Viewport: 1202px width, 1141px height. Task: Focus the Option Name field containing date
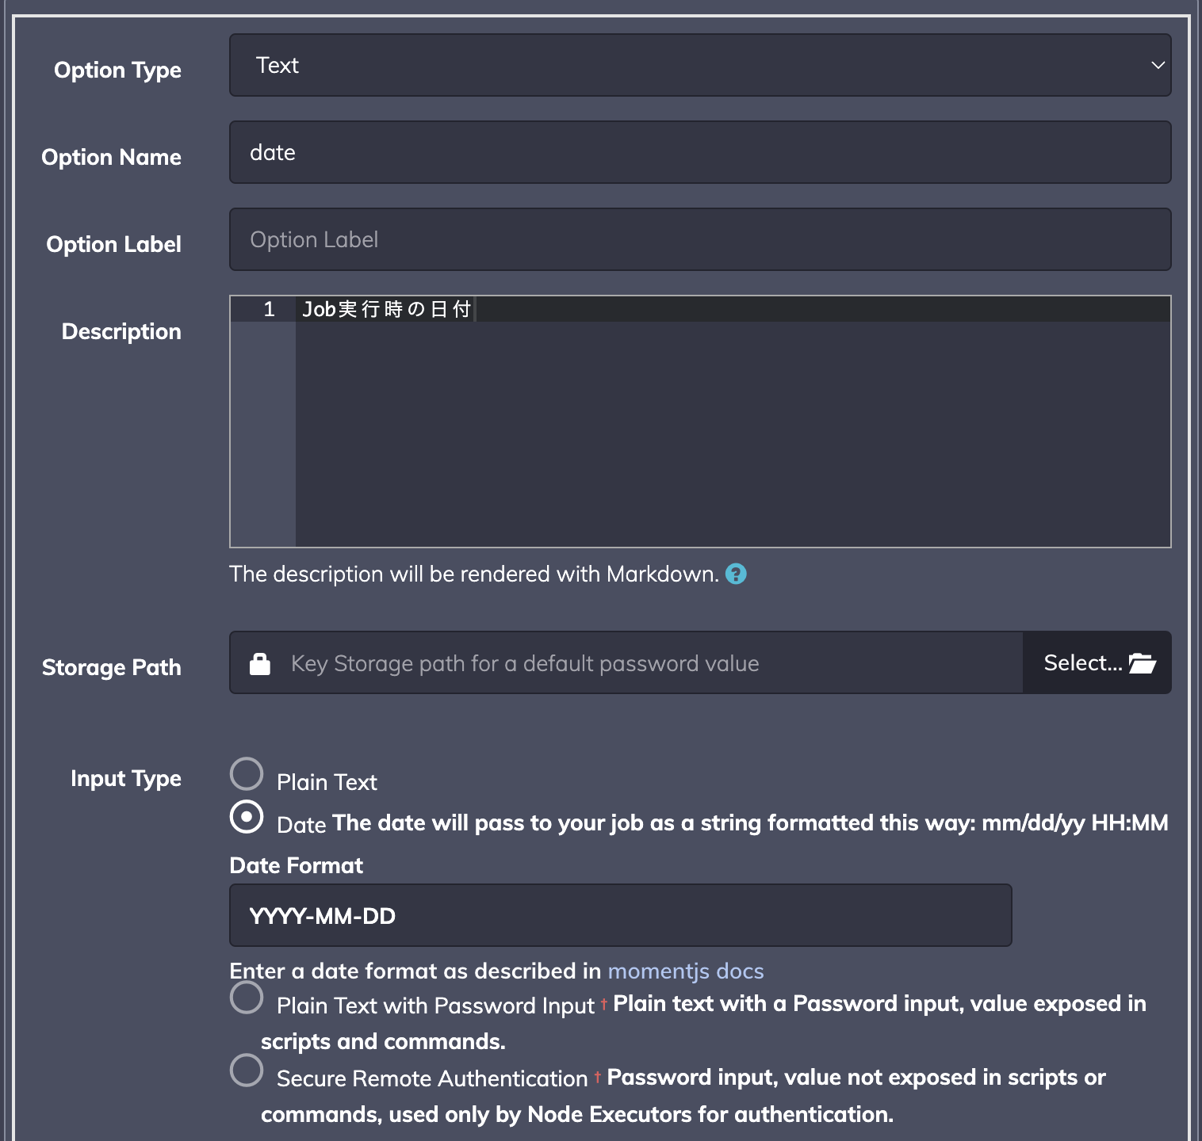700,152
